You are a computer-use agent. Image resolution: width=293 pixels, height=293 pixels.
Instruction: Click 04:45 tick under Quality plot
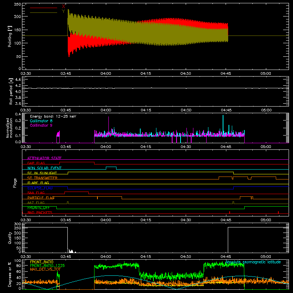pos(226,257)
